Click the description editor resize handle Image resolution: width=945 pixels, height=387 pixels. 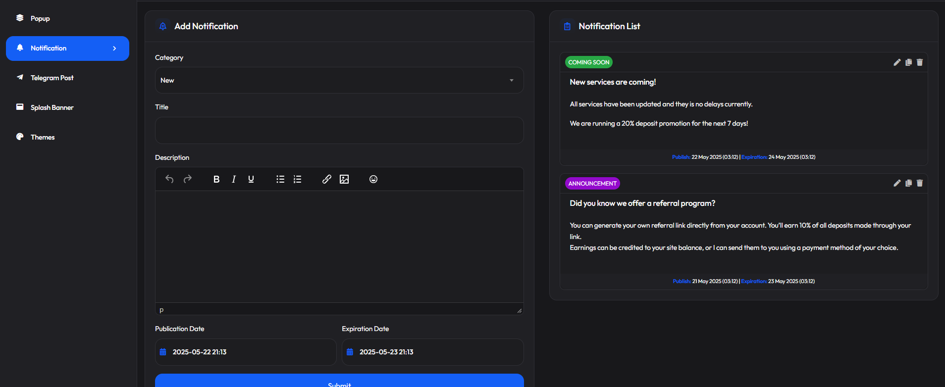tap(519, 310)
